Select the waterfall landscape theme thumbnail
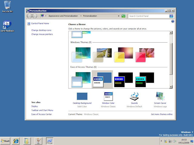 [x=102, y=55]
